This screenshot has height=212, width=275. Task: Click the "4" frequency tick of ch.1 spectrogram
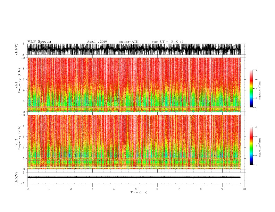pos(24,90)
